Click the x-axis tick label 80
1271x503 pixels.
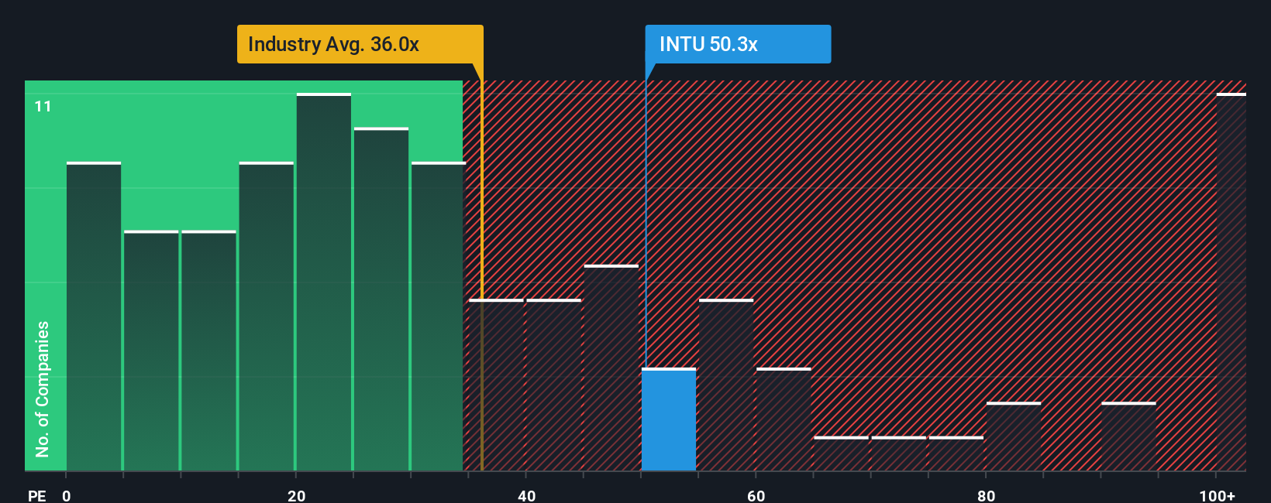[986, 495]
